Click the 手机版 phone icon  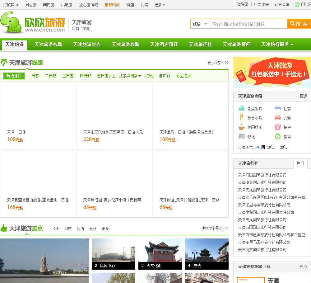[297, 4]
